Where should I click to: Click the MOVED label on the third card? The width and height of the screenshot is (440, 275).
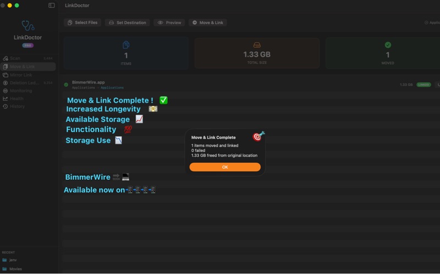(x=388, y=63)
